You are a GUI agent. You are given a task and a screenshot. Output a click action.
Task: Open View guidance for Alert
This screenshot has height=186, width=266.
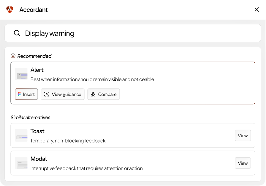(x=63, y=94)
